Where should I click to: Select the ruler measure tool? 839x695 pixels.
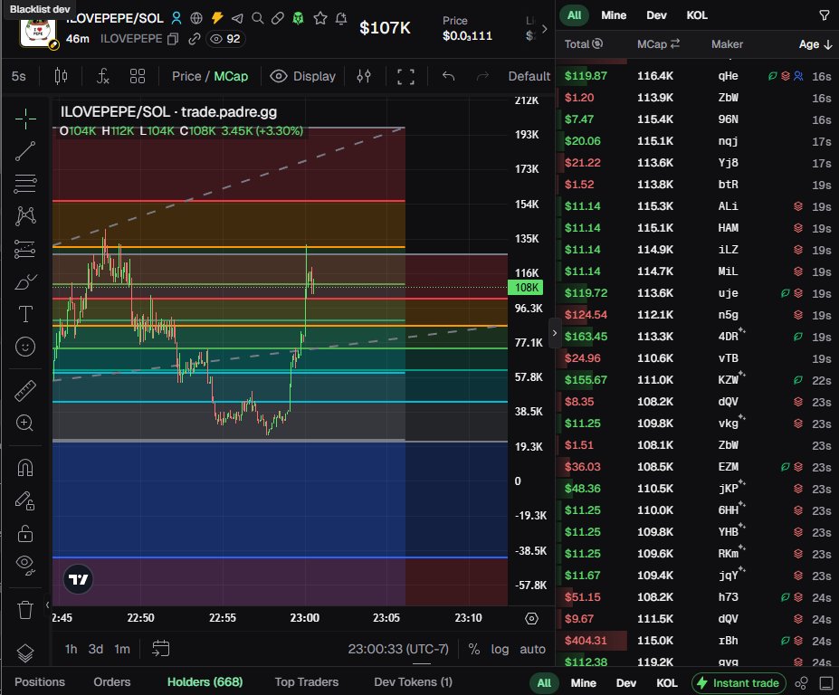25,391
